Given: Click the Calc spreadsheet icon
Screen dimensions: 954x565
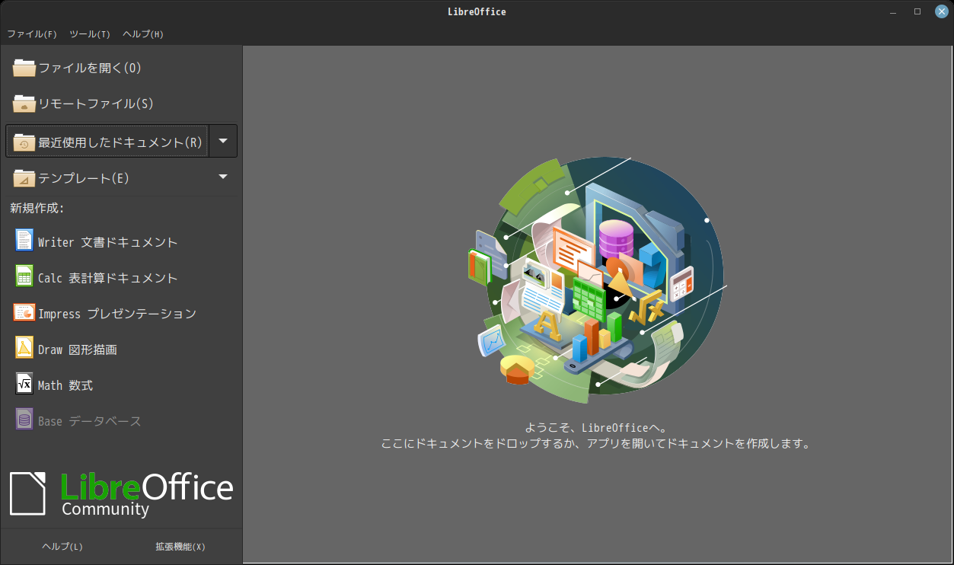Looking at the screenshot, I should click(24, 276).
